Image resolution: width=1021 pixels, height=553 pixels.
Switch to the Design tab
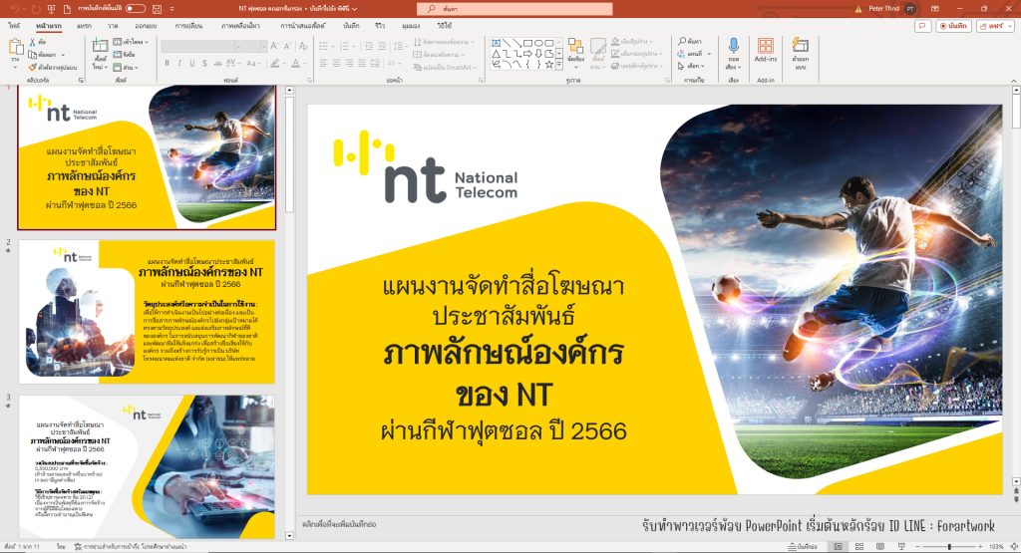click(x=146, y=26)
